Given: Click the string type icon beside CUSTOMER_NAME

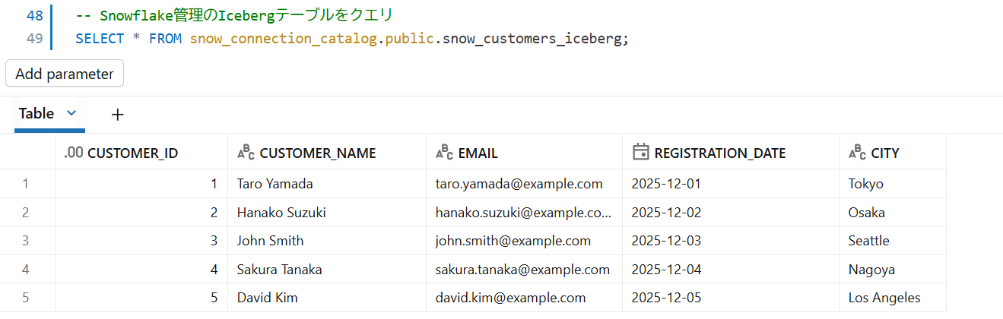Looking at the screenshot, I should tap(246, 153).
